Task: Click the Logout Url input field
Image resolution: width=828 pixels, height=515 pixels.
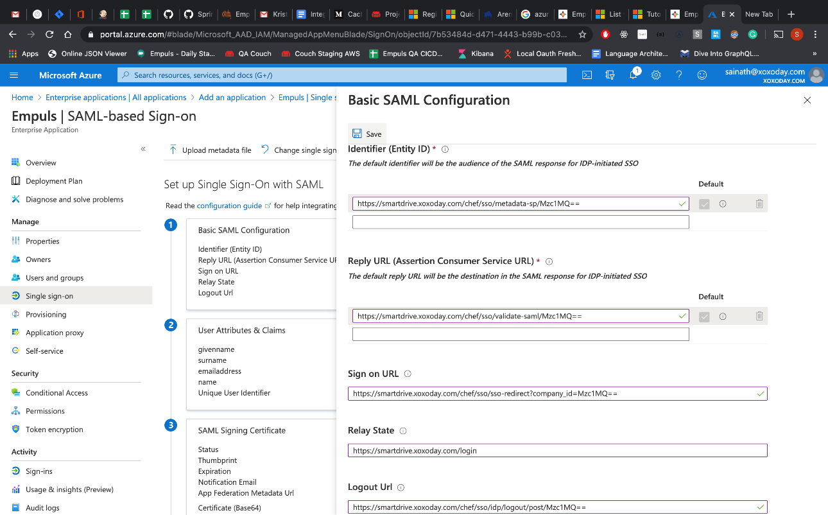Action: tap(557, 507)
